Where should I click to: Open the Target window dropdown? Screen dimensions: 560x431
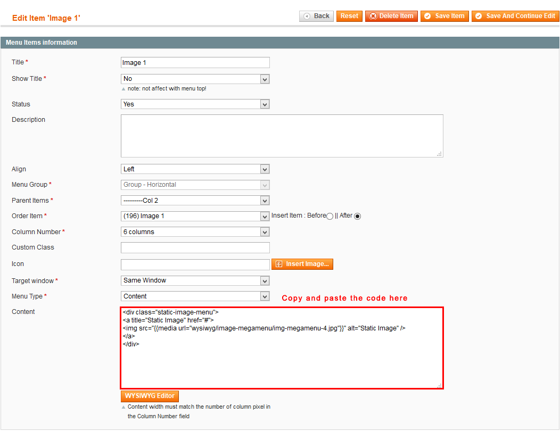[x=195, y=280]
